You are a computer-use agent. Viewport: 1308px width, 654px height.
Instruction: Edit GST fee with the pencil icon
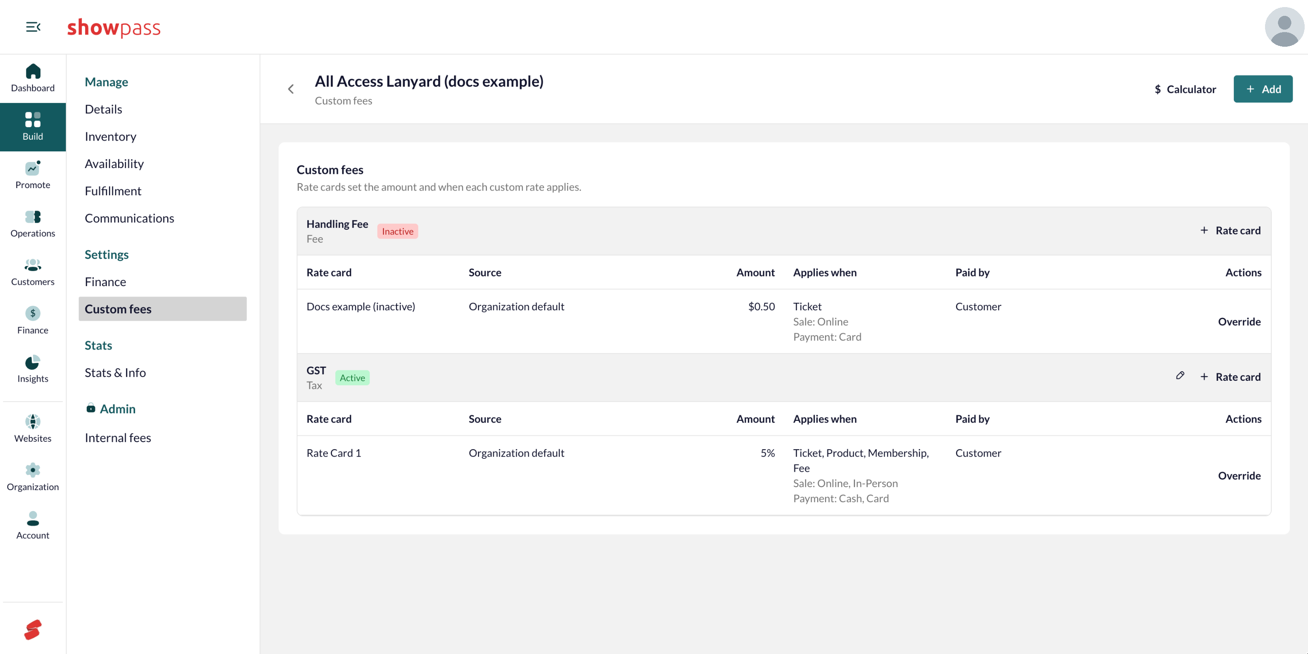(1180, 376)
